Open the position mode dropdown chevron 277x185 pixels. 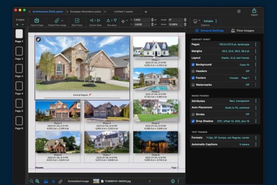click(x=127, y=20)
